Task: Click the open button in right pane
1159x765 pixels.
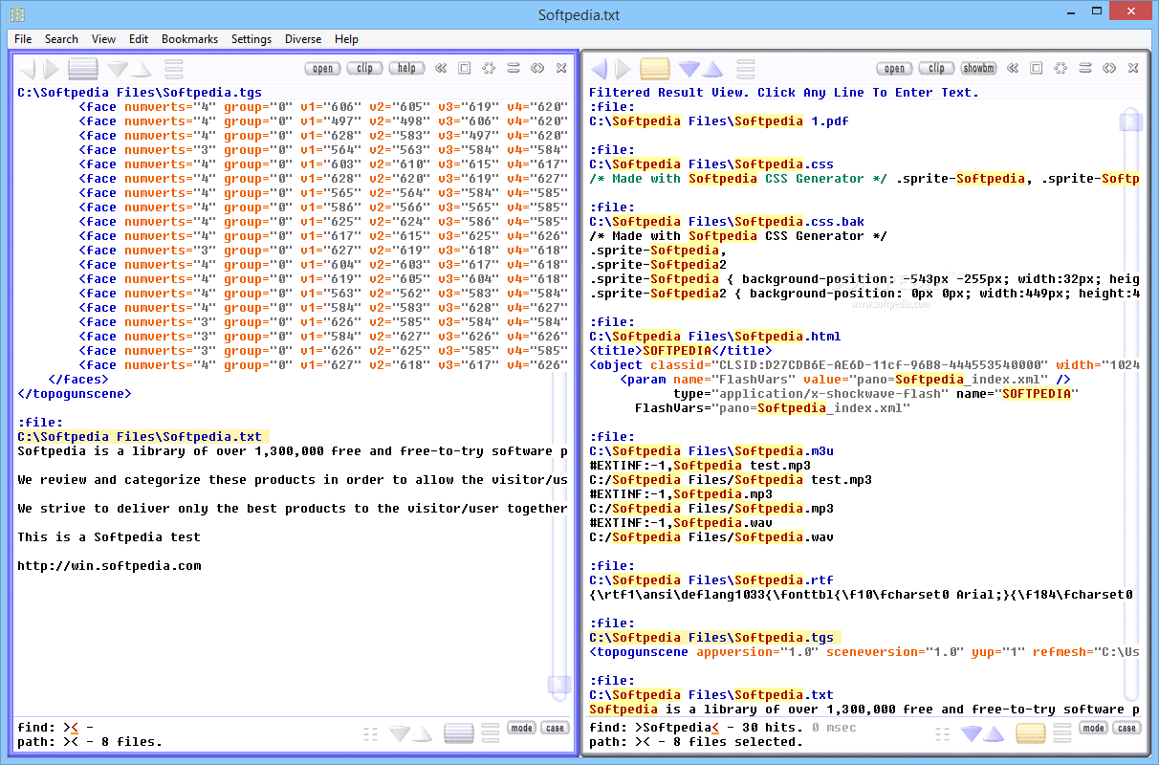Action: 895,68
